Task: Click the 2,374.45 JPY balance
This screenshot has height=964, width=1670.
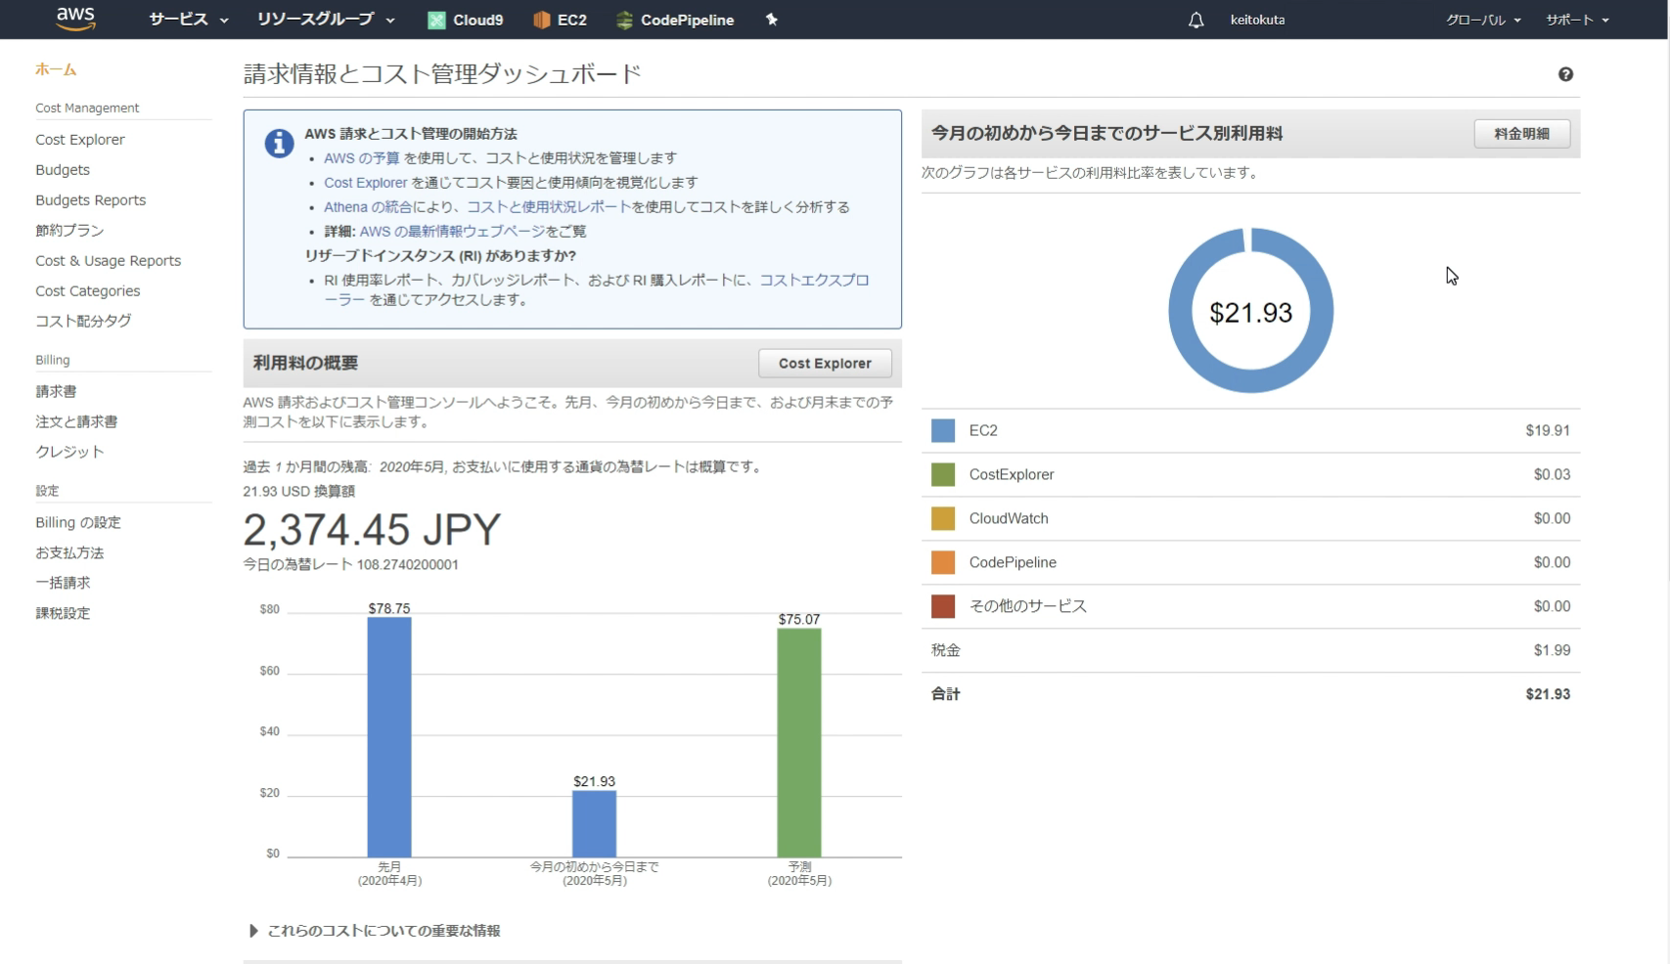Action: (x=372, y=530)
